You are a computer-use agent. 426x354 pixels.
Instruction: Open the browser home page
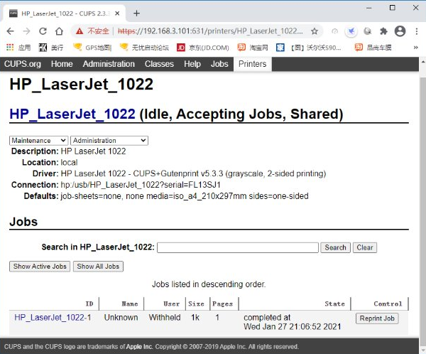pyautogui.click(x=59, y=31)
